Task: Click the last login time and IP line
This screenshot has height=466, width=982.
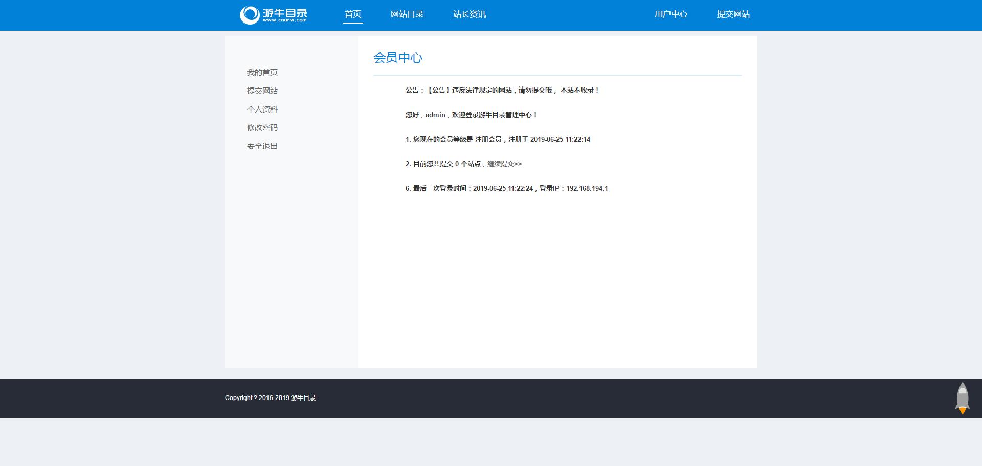Action: click(x=506, y=188)
